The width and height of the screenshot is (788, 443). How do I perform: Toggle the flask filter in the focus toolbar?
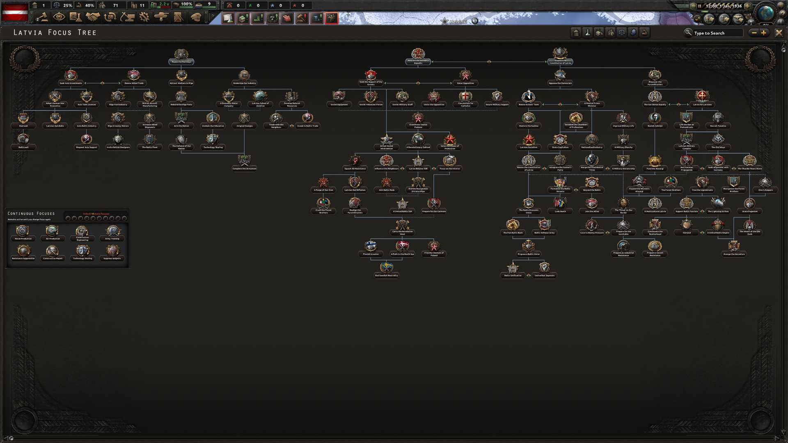(x=587, y=33)
